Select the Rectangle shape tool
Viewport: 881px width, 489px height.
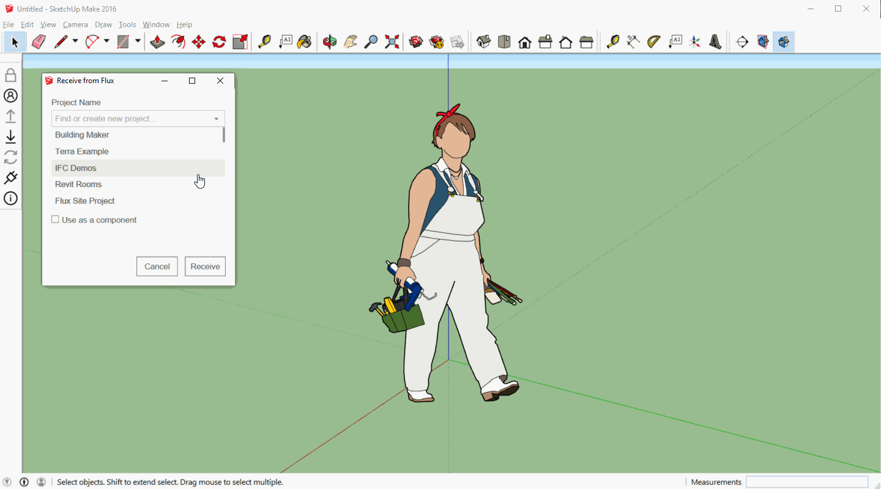pos(123,42)
